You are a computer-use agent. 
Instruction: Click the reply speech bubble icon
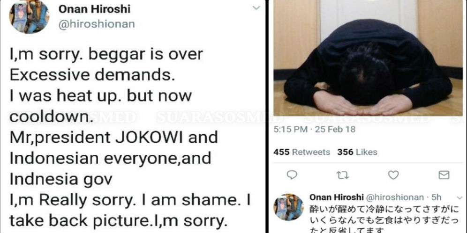[292, 175]
